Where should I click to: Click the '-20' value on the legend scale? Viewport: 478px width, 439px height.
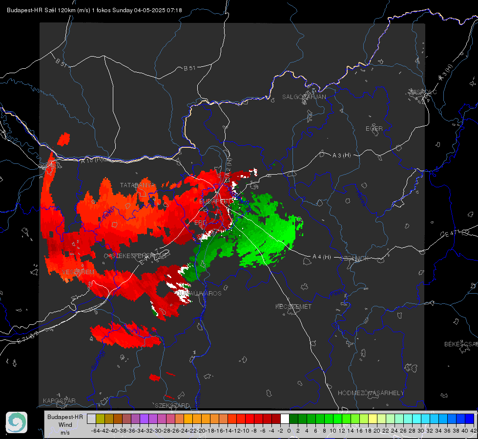(201, 431)
